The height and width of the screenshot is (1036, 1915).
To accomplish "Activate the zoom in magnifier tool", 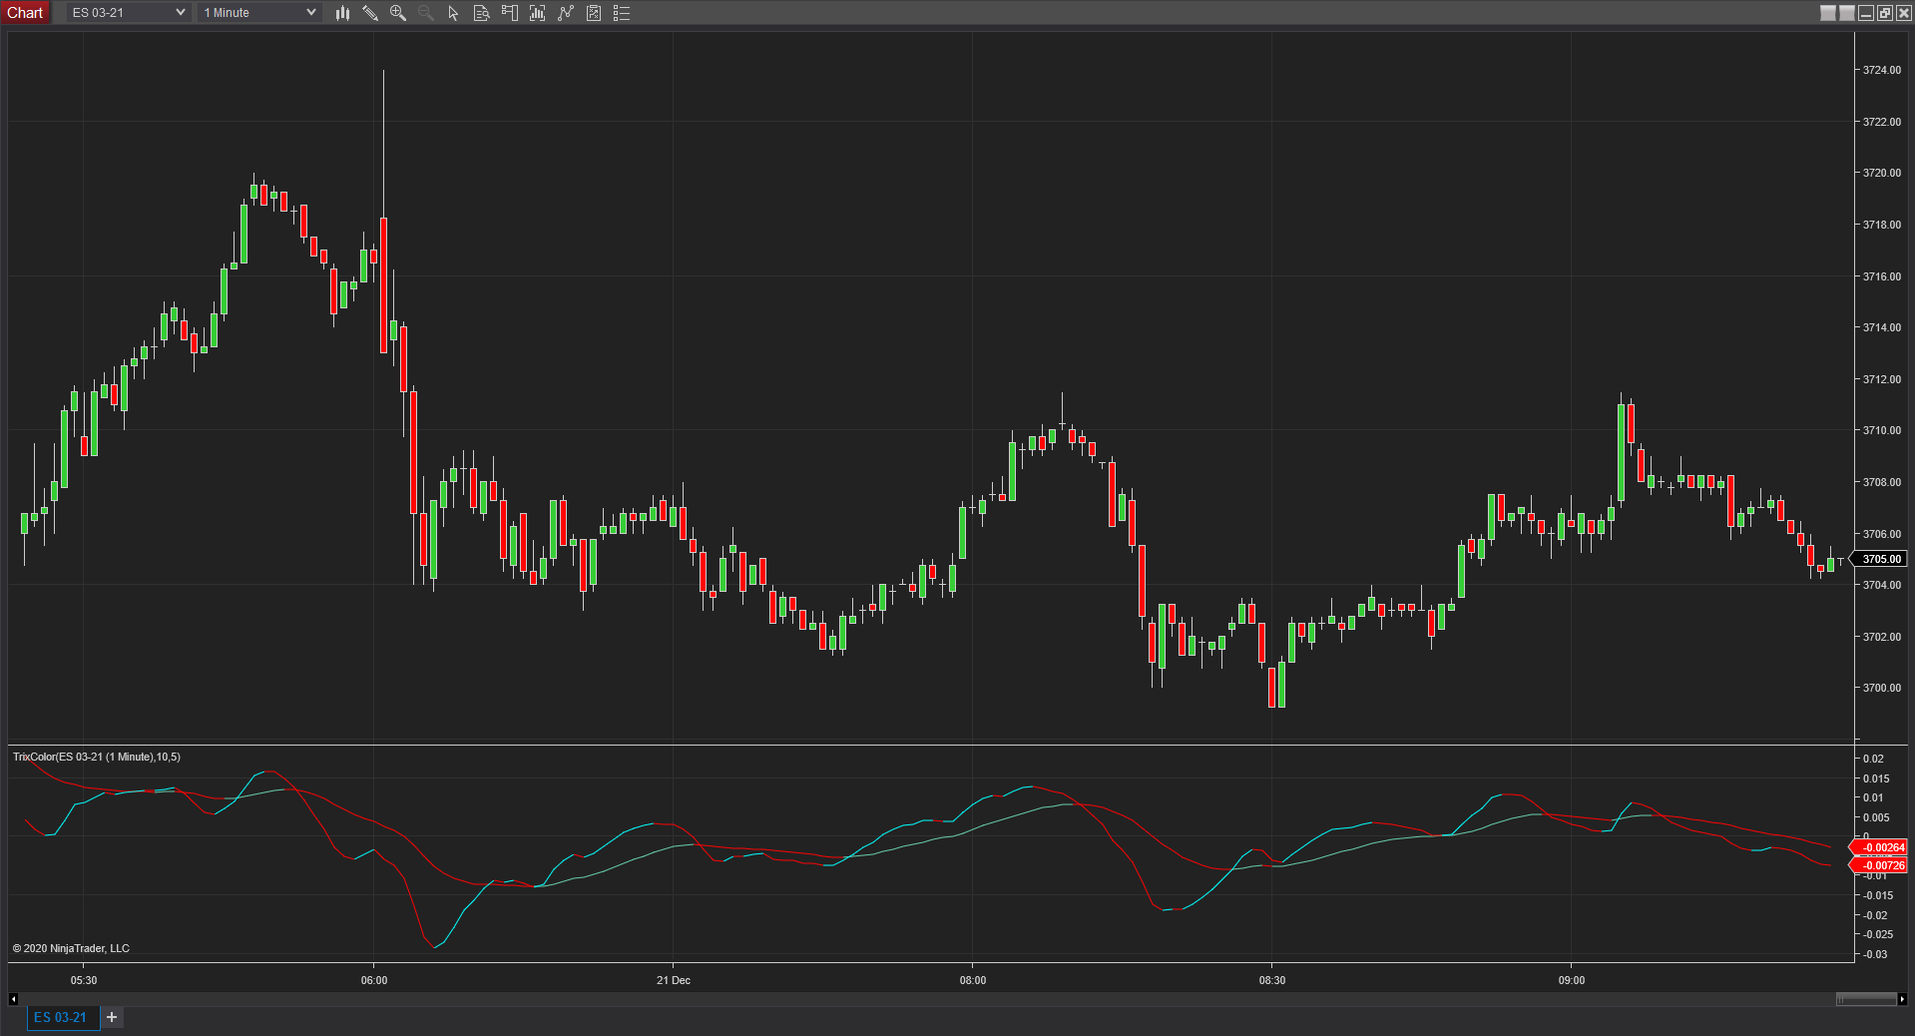I will 398,13.
